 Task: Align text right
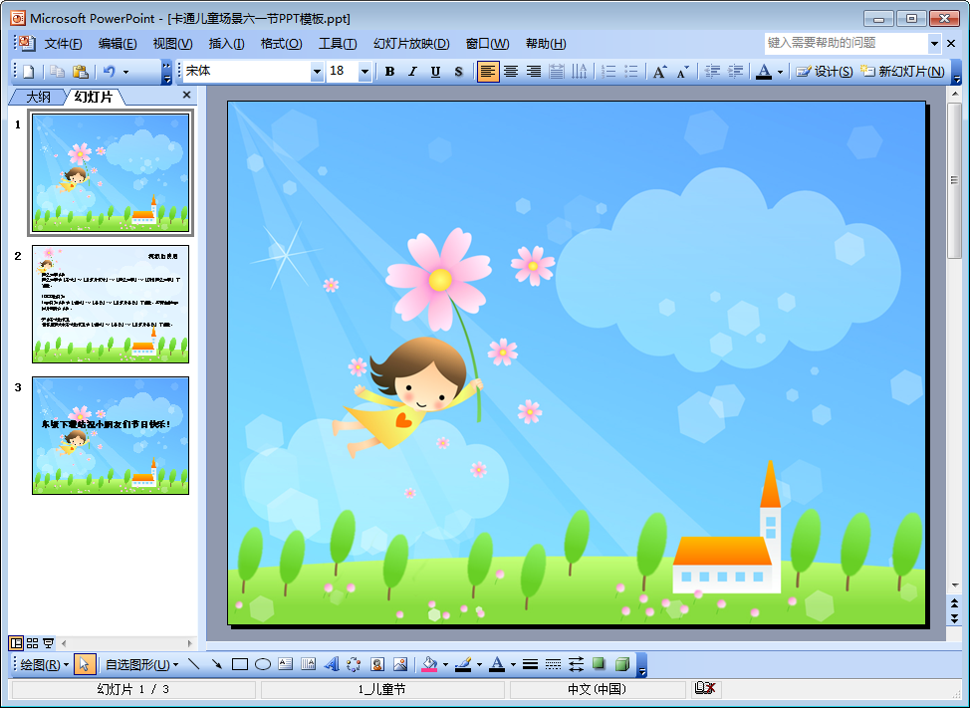coord(533,72)
